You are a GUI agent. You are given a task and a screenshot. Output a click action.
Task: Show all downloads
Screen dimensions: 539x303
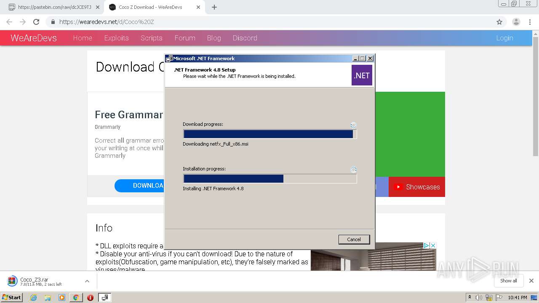click(x=508, y=281)
